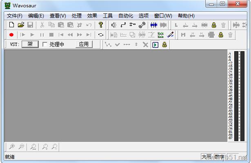Open the 窗口(W) menu

point(163,16)
